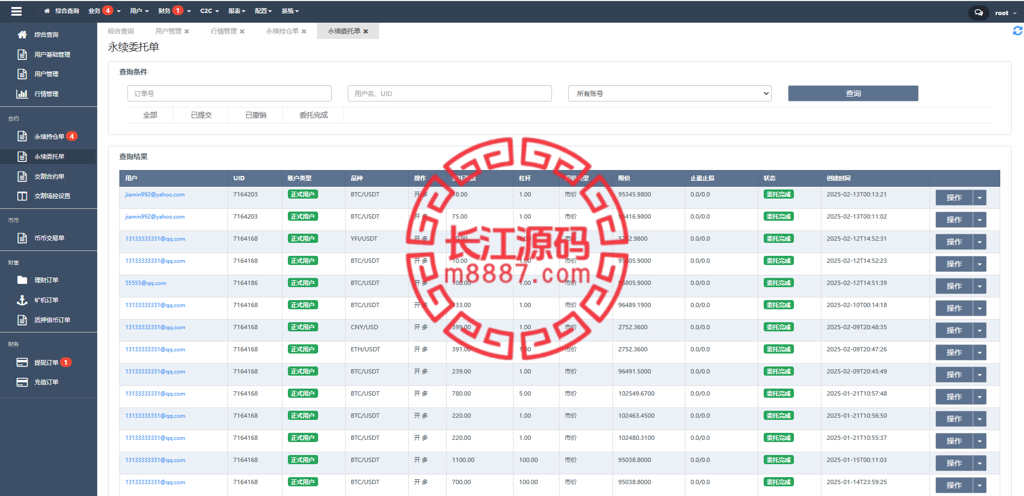Focus the 订单号 order number input
The height and width of the screenshot is (496, 1024).
(x=230, y=93)
